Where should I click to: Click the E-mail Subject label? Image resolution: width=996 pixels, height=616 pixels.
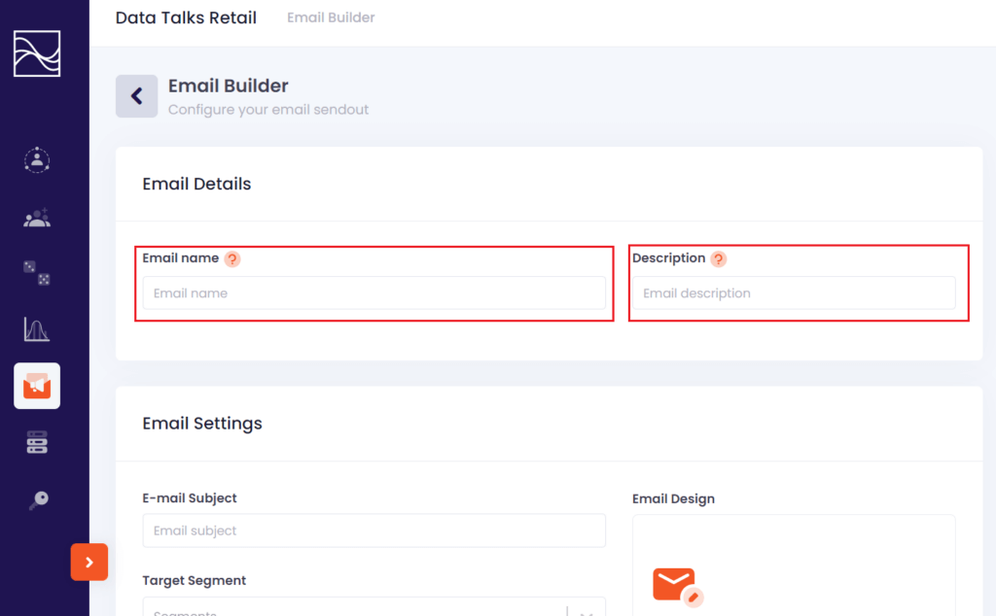click(x=190, y=498)
